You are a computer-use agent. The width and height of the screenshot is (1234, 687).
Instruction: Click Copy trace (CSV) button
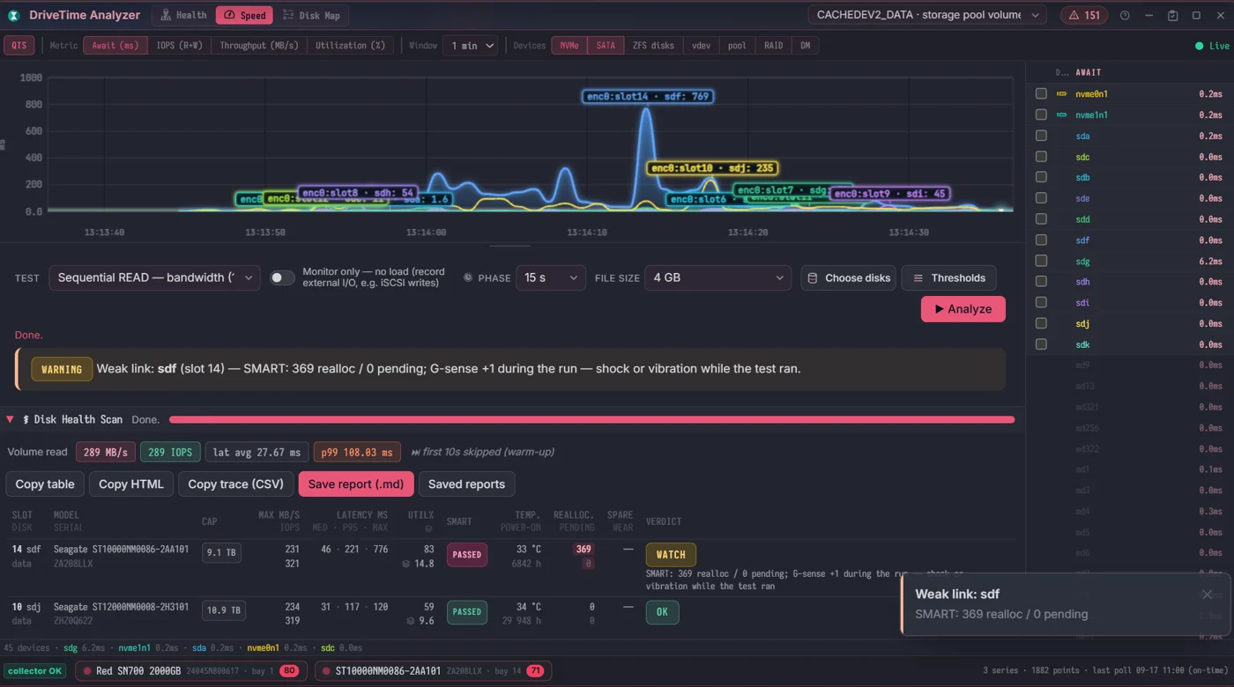click(236, 484)
